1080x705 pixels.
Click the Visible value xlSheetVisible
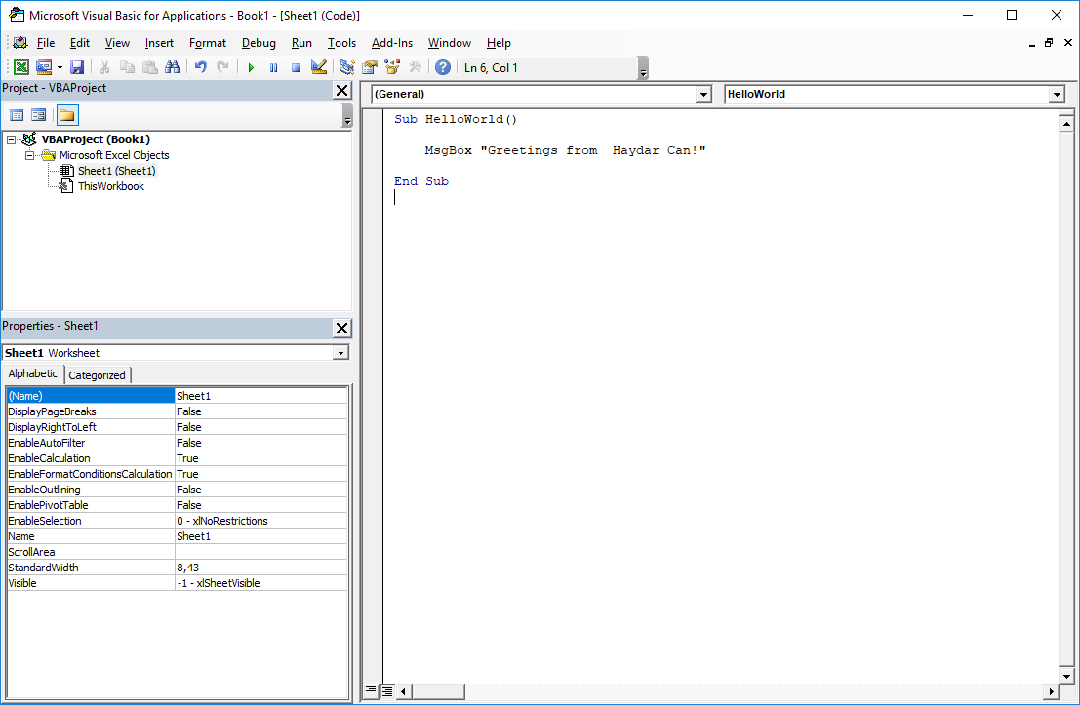[x=260, y=583]
